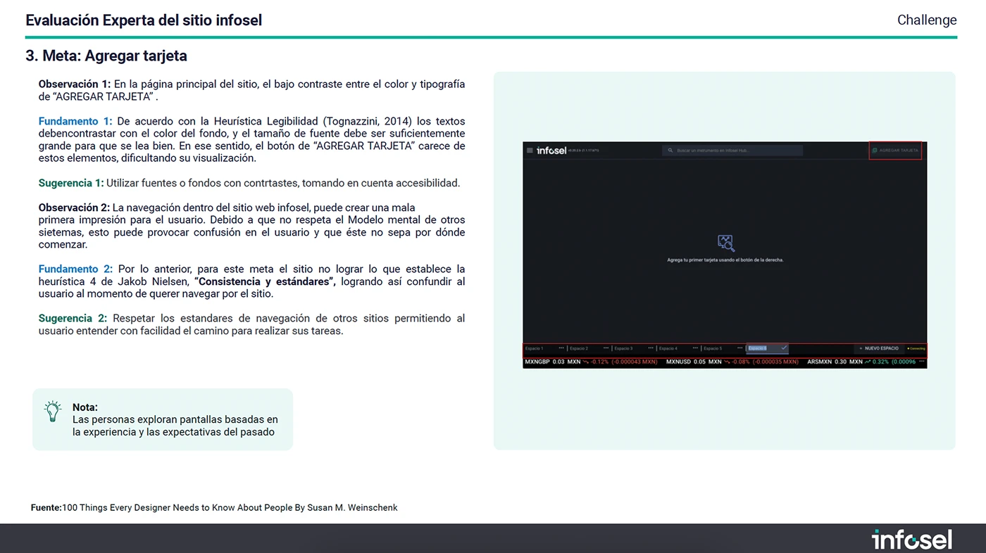Click the bold 'Consistencia y estándares' text

click(265, 282)
